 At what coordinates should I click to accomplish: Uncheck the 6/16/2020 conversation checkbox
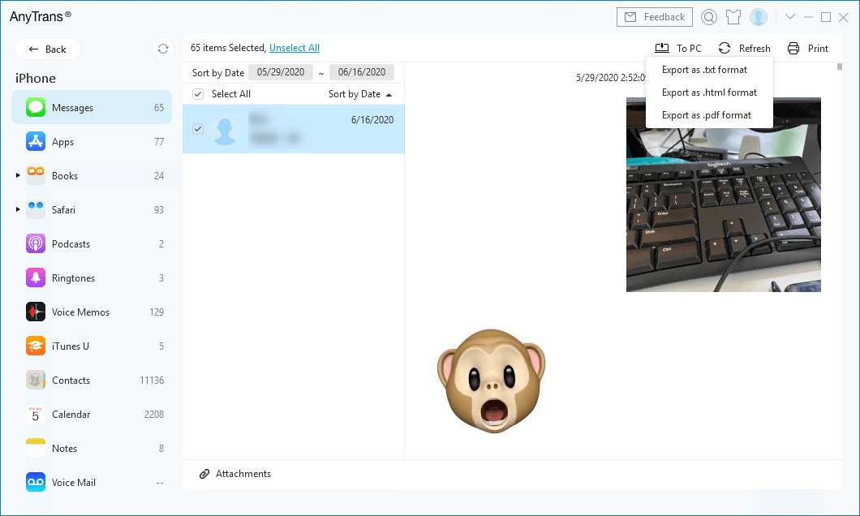(198, 129)
